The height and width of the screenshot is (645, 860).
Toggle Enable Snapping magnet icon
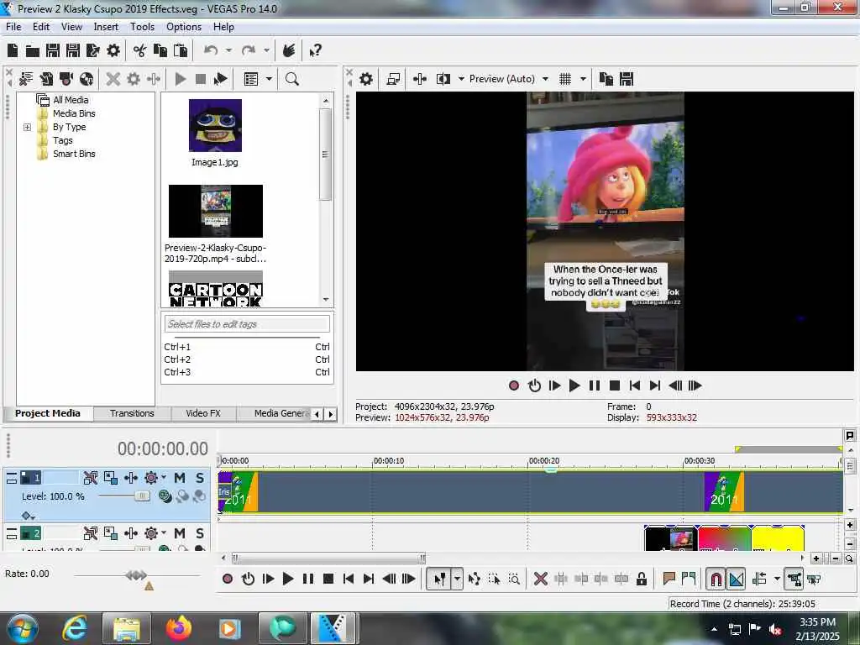tap(716, 579)
